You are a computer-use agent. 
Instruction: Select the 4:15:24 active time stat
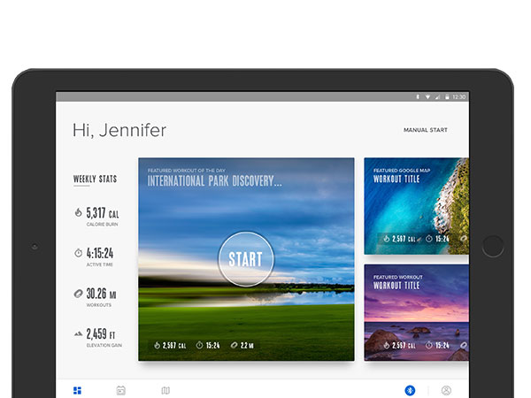coord(100,253)
